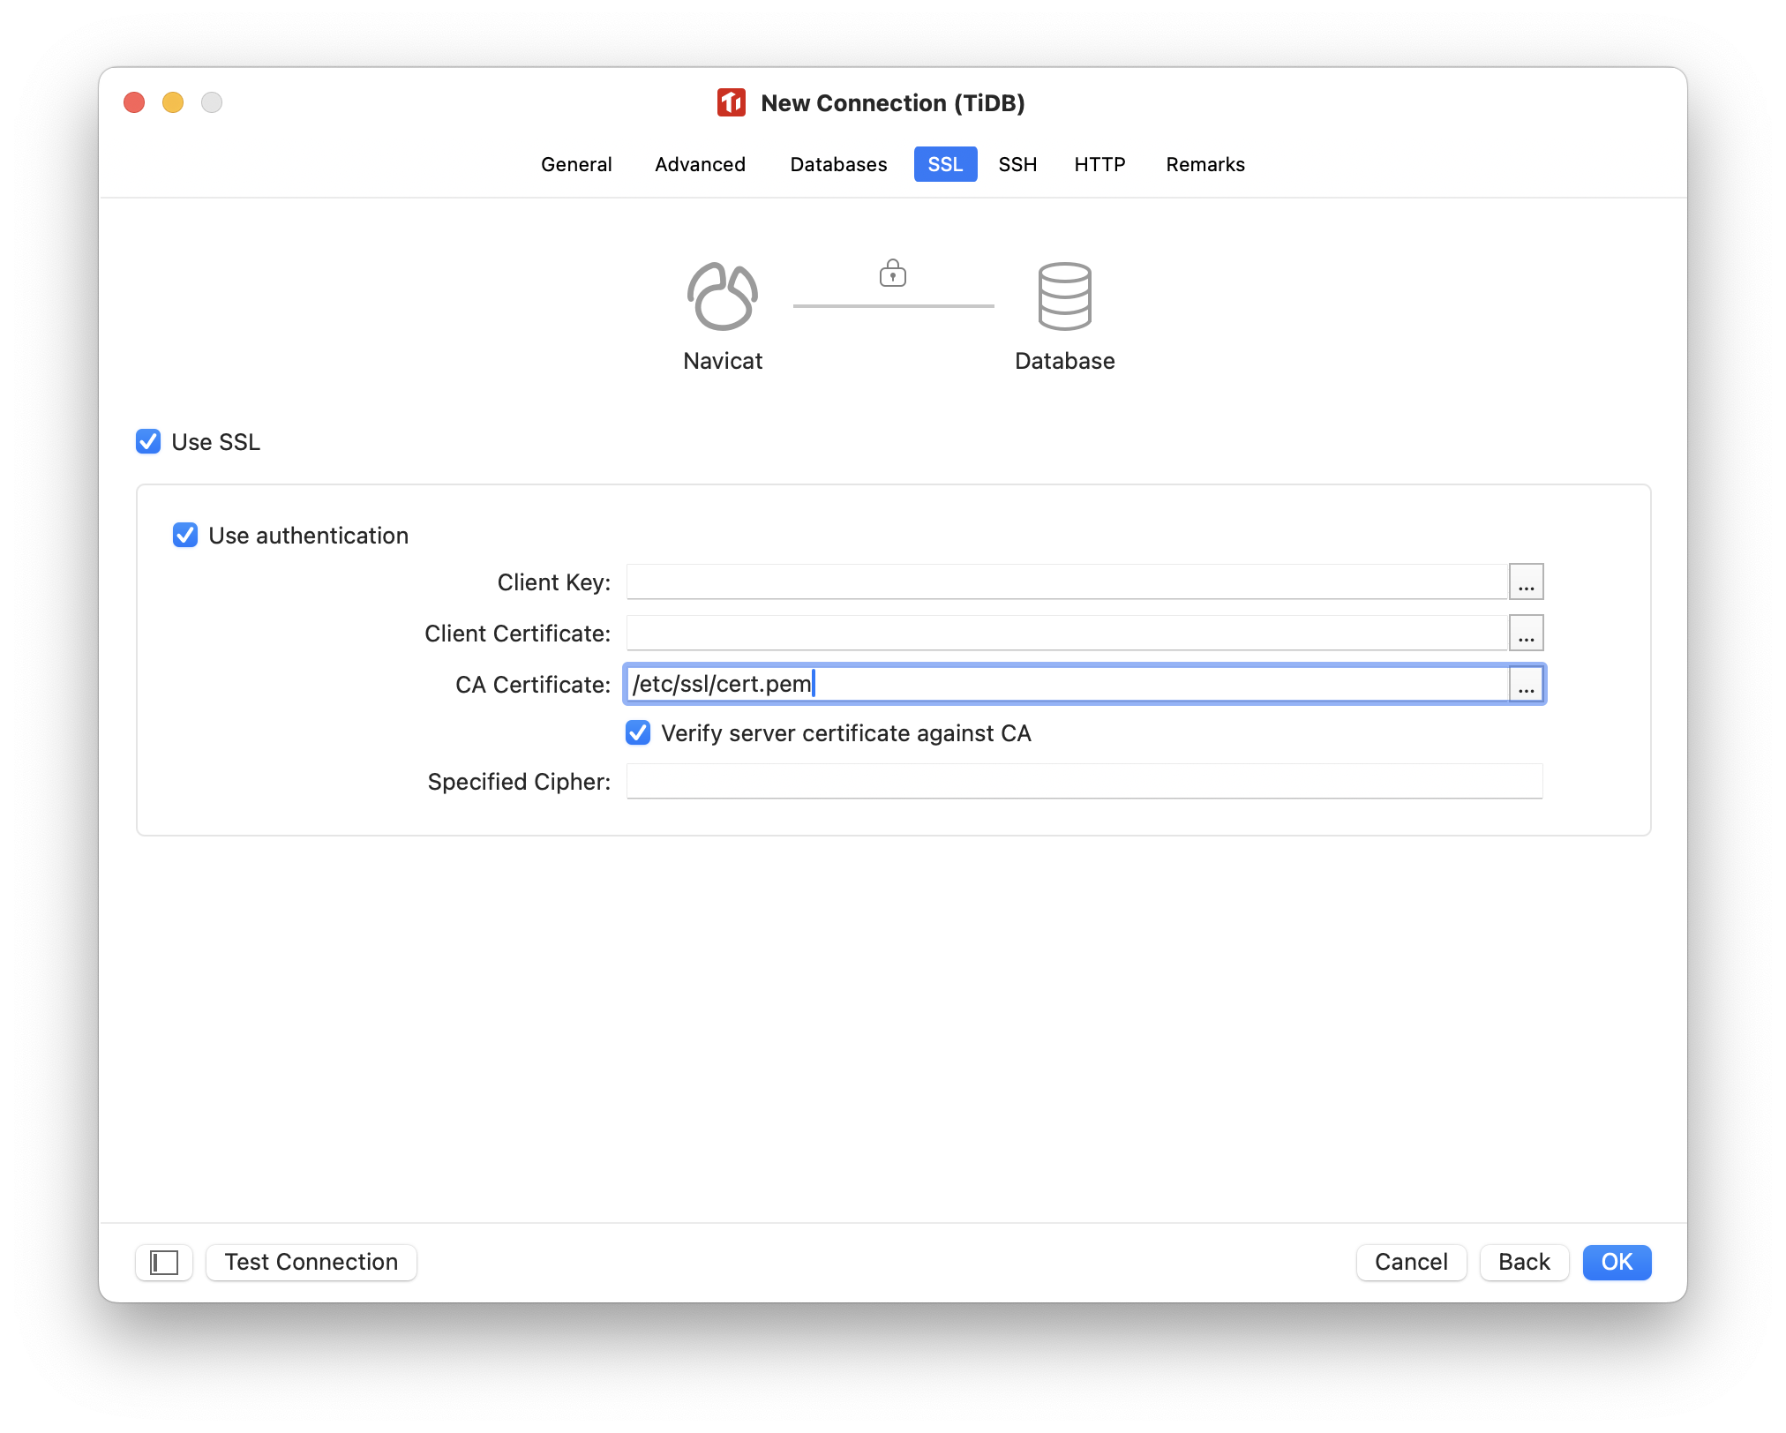1786x1433 pixels.
Task: Click the Back button
Action: pyautogui.click(x=1523, y=1262)
